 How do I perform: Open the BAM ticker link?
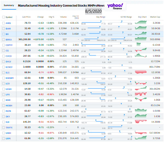[8, 29]
